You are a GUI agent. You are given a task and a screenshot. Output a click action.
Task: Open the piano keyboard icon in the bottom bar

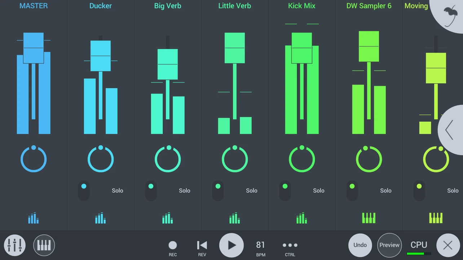coord(44,245)
